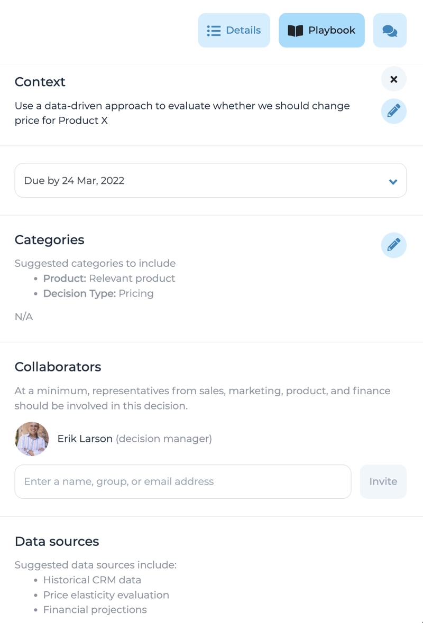Select the Erik Larson collaborator name
Viewport: 423px width, 623px height.
[x=85, y=439]
